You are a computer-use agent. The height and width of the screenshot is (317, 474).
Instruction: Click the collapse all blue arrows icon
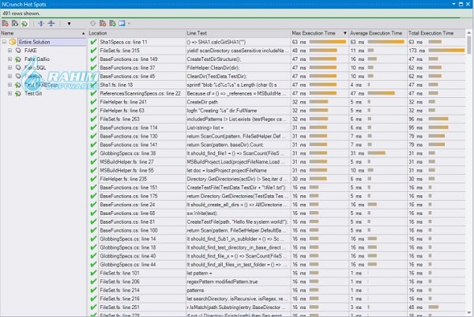[x=51, y=23]
